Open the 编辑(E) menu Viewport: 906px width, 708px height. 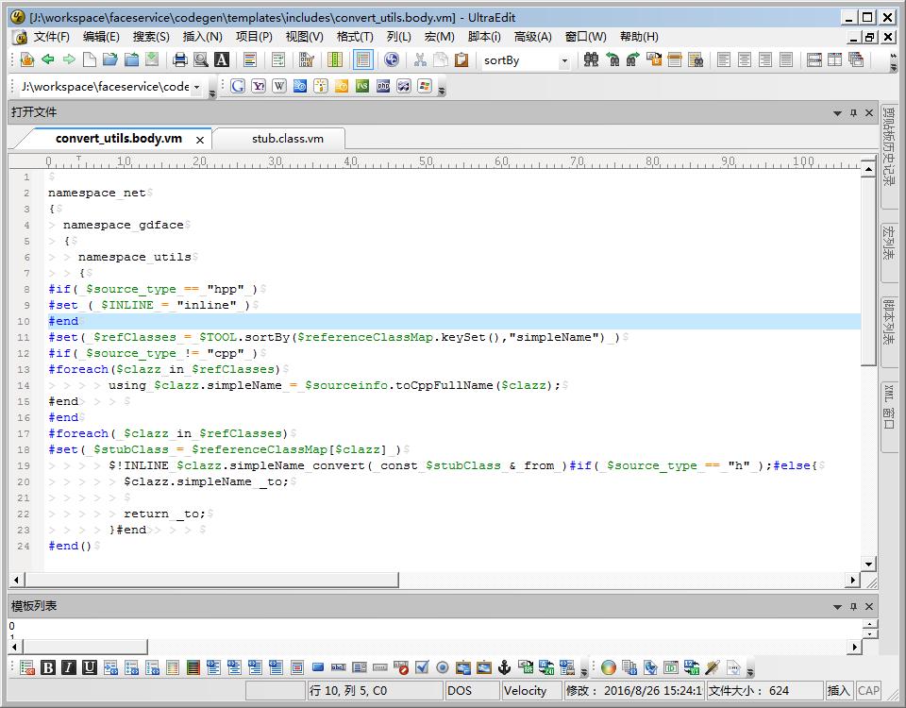[101, 37]
